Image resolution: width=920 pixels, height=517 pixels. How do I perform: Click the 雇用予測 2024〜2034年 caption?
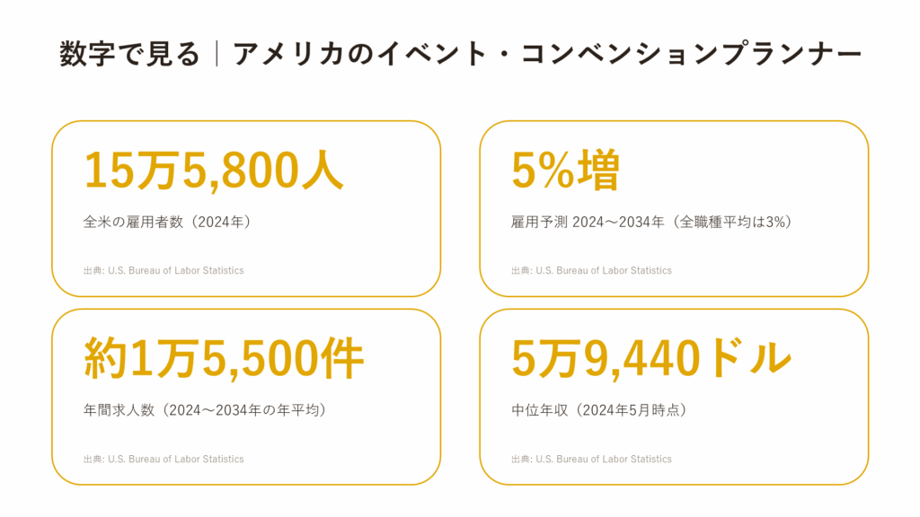[x=588, y=222]
